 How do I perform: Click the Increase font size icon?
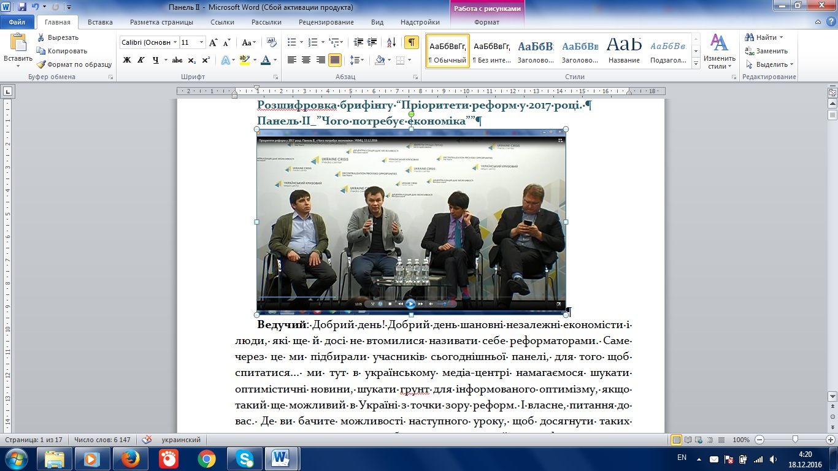coord(213,42)
